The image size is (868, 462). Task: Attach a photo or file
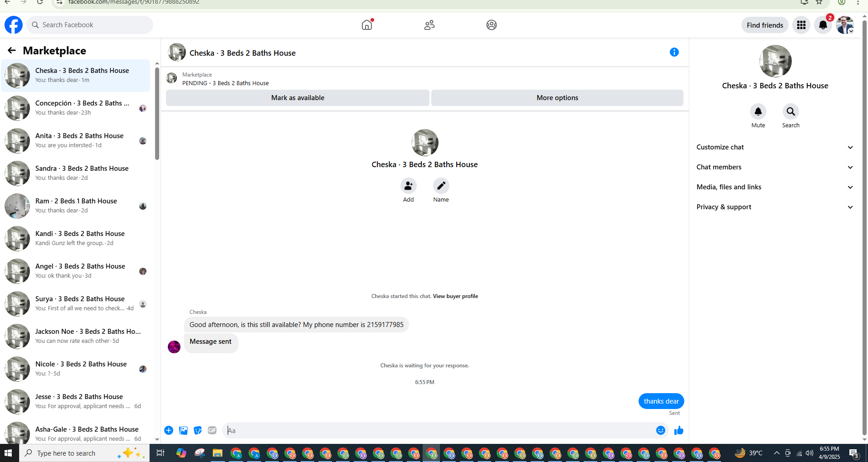183,430
